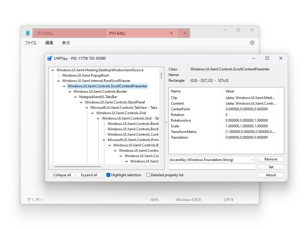Click the Value column header
306x229 pixels.
click(251, 91)
